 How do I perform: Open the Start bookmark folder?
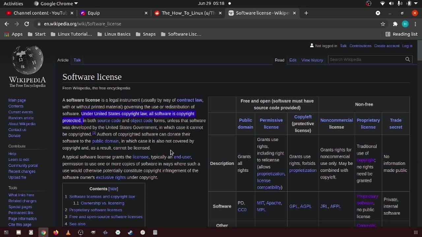point(37,34)
